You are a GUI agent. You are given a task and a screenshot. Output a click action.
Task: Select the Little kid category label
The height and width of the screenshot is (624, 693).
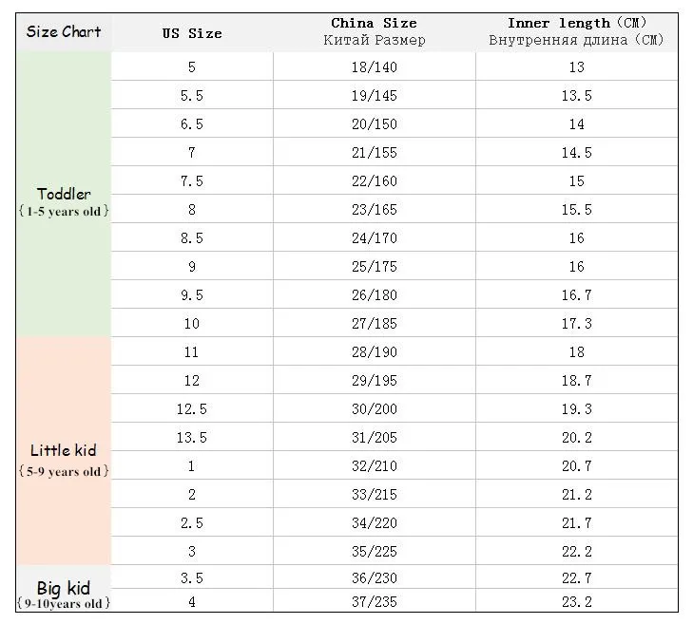pos(64,450)
